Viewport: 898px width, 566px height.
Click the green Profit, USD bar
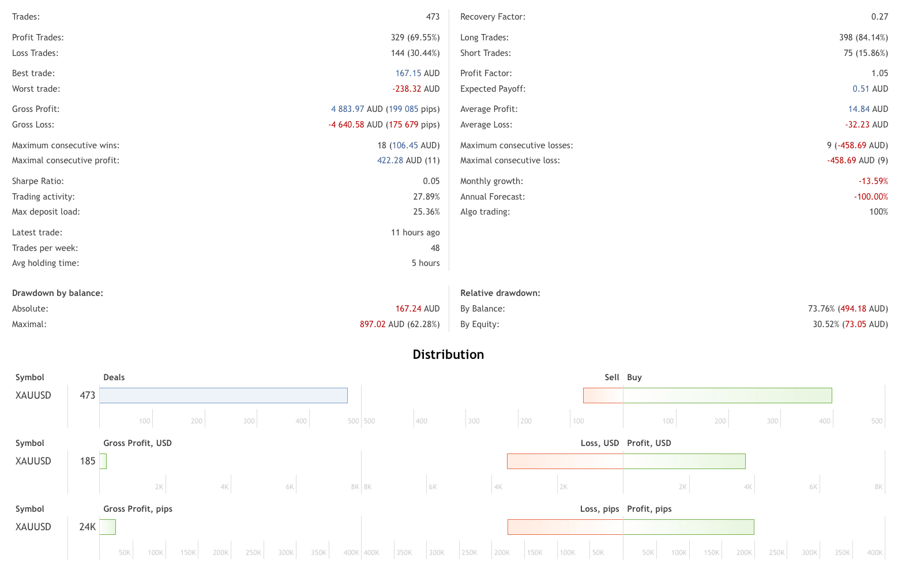[684, 461]
